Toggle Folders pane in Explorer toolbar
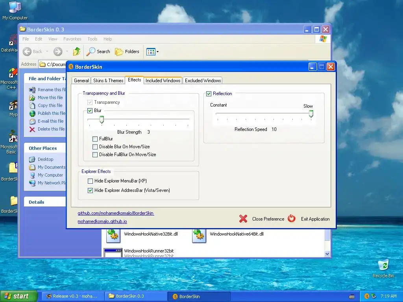This screenshot has width=403, height=302. (127, 52)
